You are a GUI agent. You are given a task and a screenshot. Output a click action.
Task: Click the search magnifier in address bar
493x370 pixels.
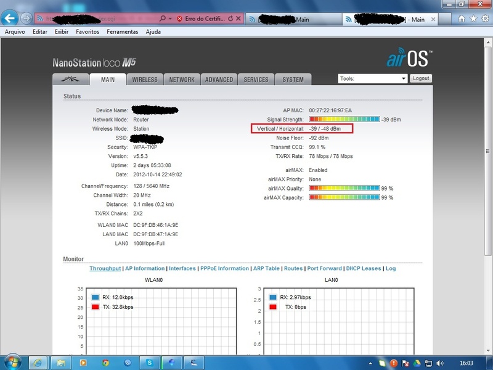[x=162, y=18]
